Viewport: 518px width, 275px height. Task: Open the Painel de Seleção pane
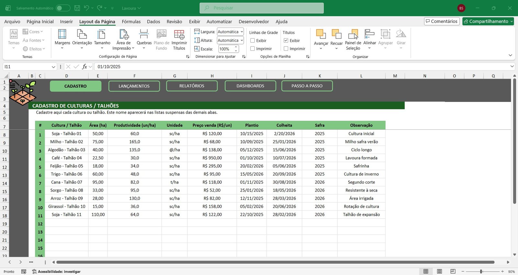353,39
